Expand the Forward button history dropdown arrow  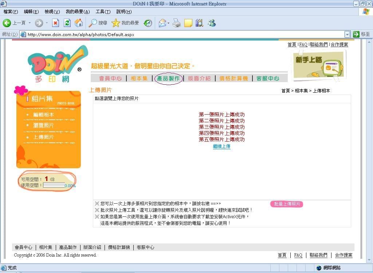pos(47,23)
